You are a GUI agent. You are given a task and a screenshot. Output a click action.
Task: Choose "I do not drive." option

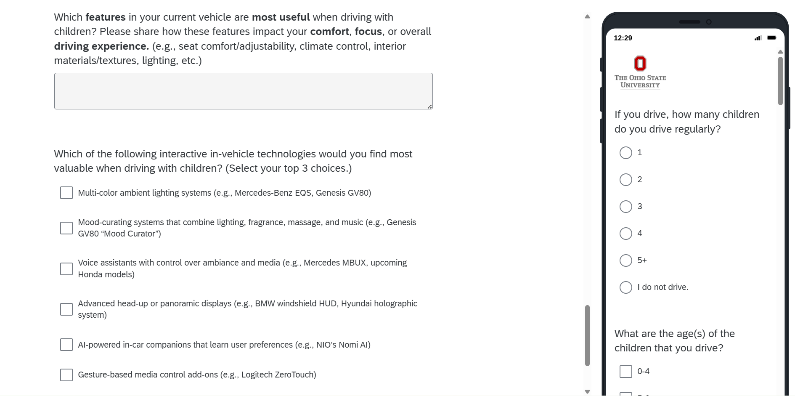point(625,287)
